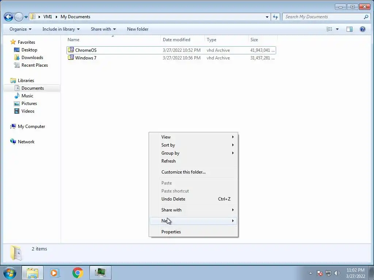Click the folder icon in details pane
The width and height of the screenshot is (374, 280).
16,253
